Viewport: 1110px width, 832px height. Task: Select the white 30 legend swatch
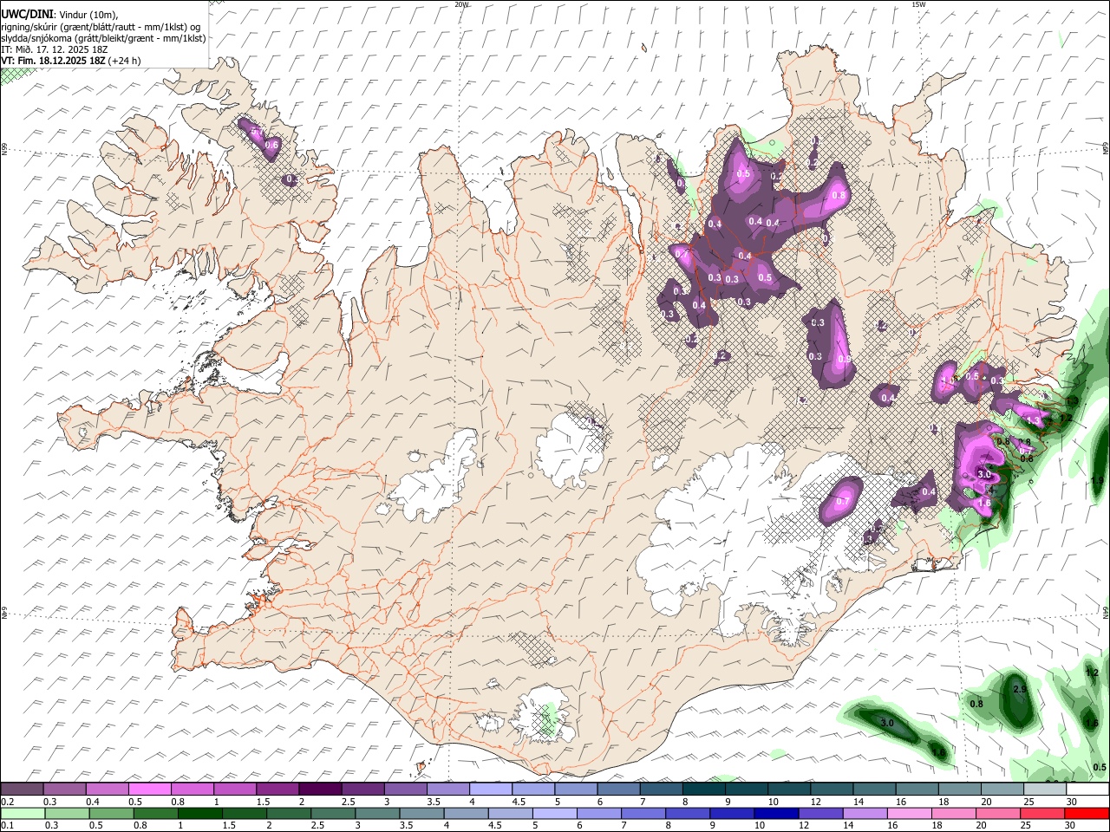1087,789
